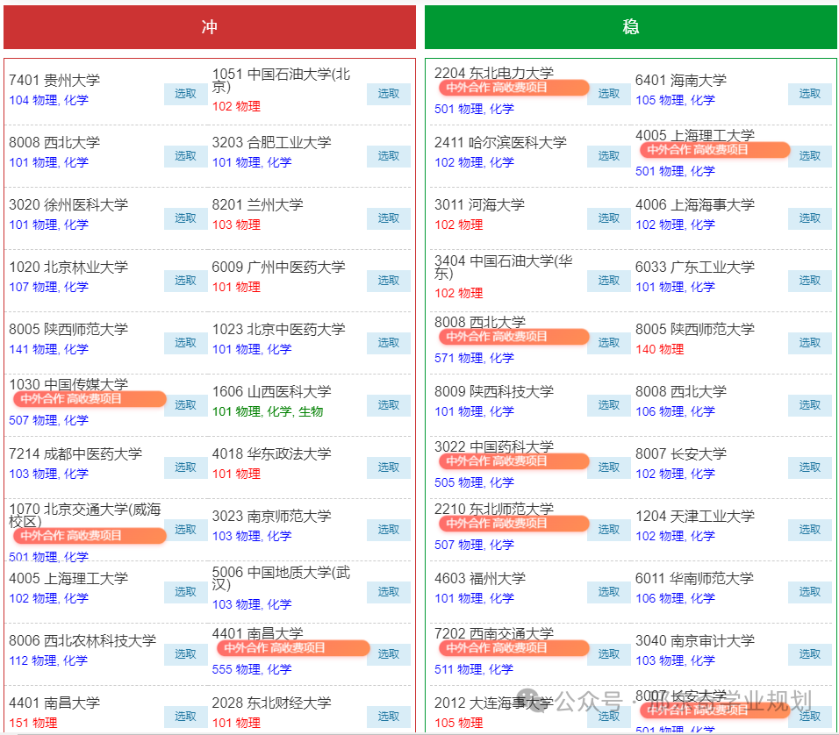Click 选取 button for 7401 贵州大学
Image resolution: width=839 pixels, height=735 pixels.
pyautogui.click(x=185, y=94)
